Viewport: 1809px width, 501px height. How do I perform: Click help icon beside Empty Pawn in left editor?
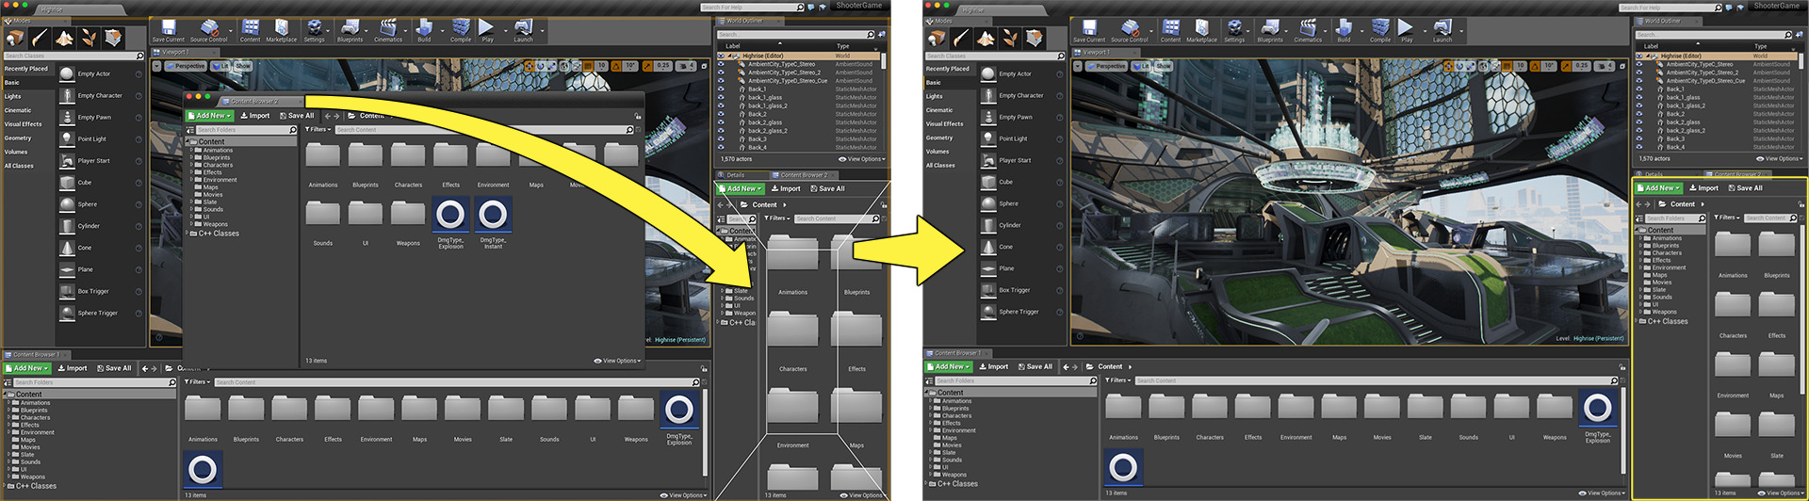click(x=139, y=118)
